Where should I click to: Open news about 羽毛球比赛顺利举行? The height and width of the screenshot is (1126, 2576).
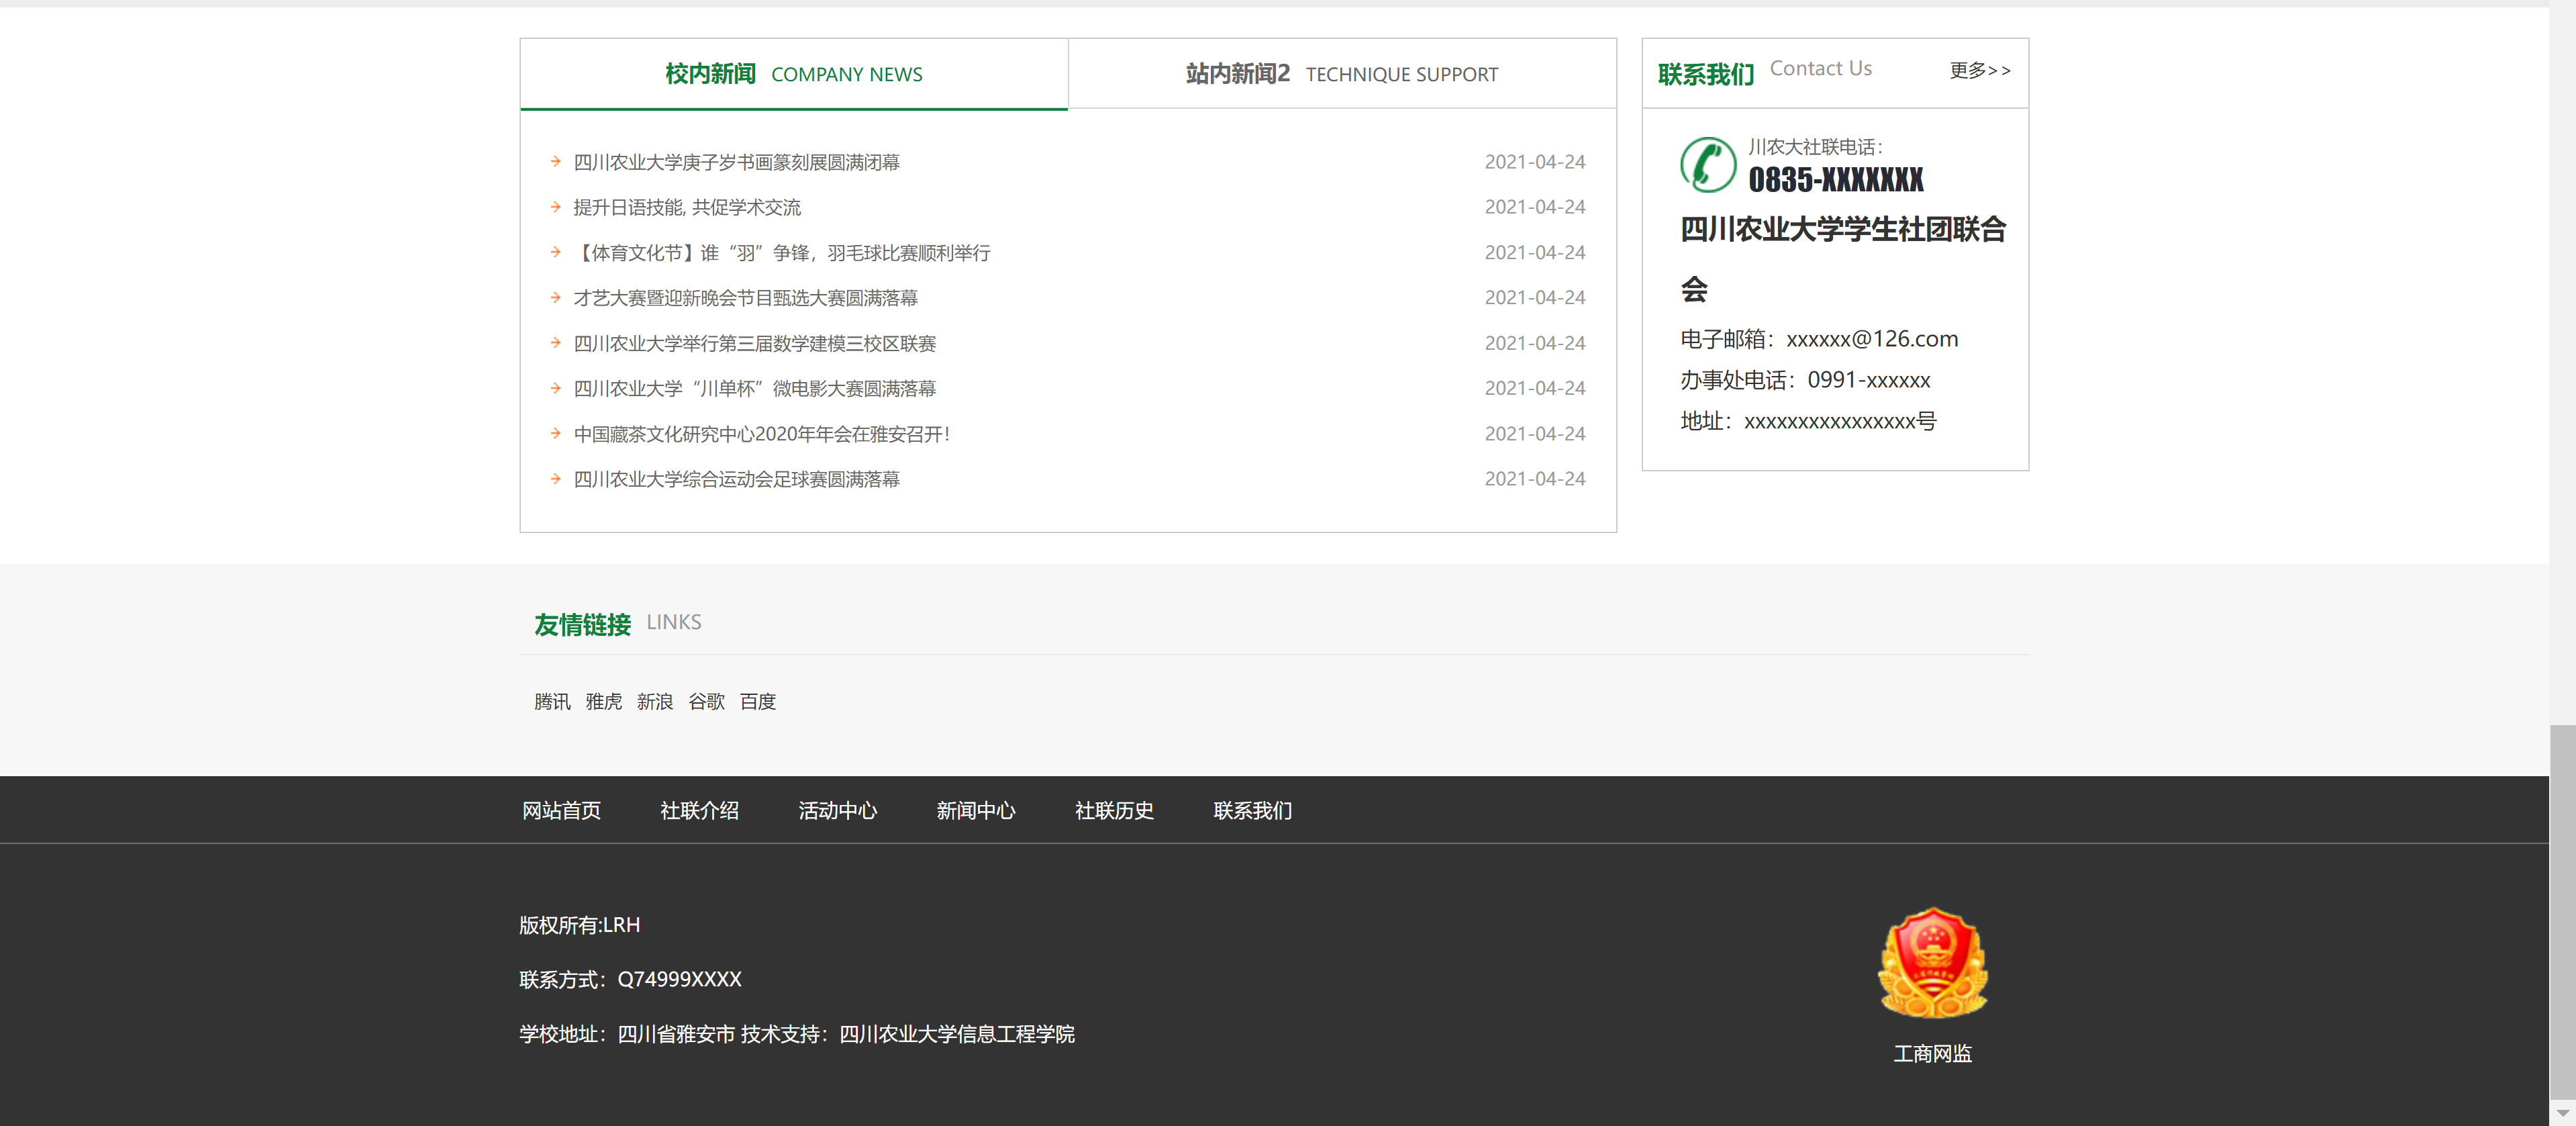(x=782, y=253)
